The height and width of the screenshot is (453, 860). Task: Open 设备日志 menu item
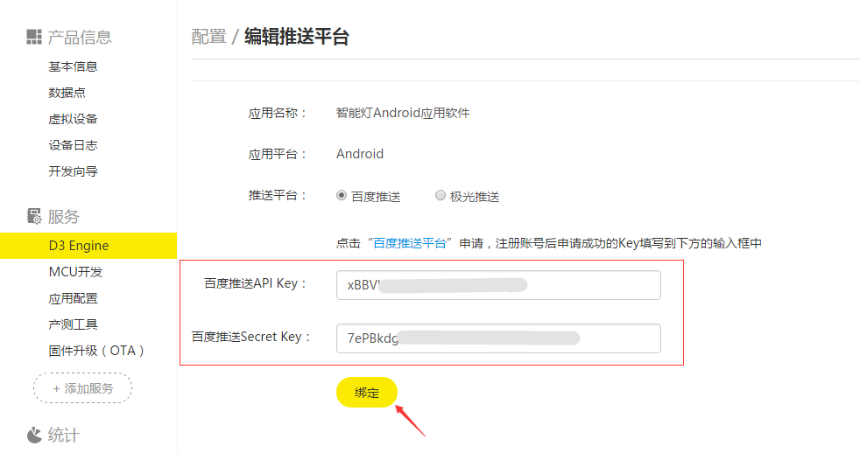point(73,145)
